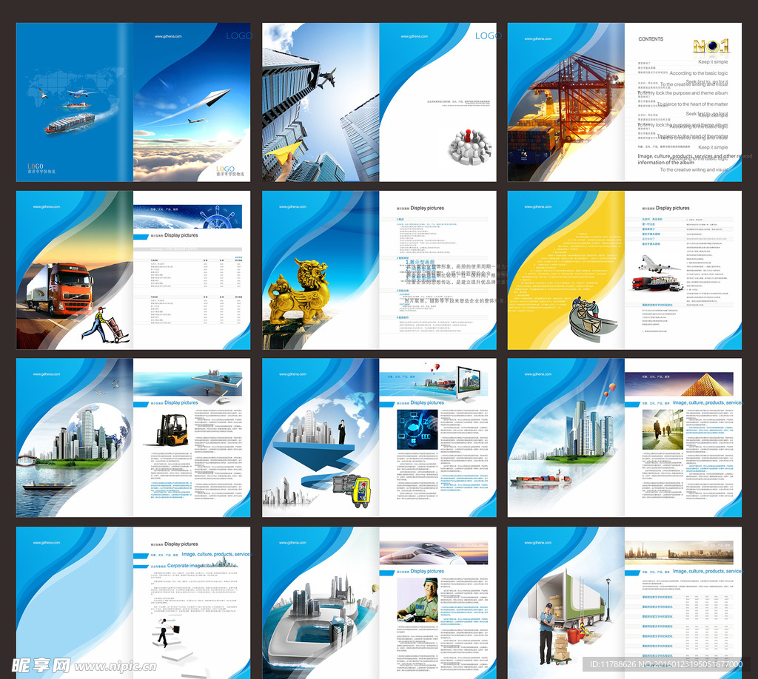
Task: Click the ship's wheel banner graphic
Action: tap(187, 217)
